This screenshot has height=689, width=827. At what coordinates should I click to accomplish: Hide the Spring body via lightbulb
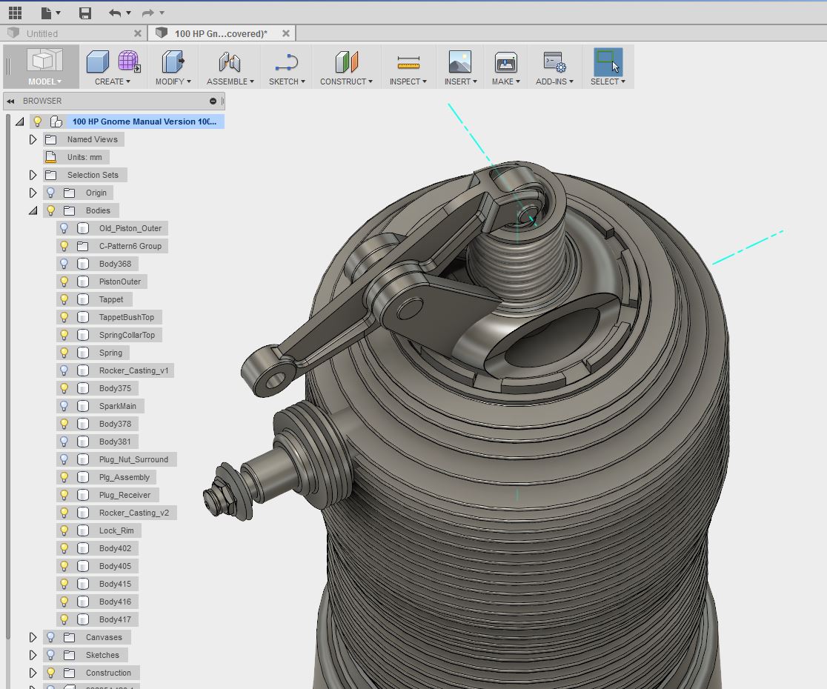tap(64, 353)
